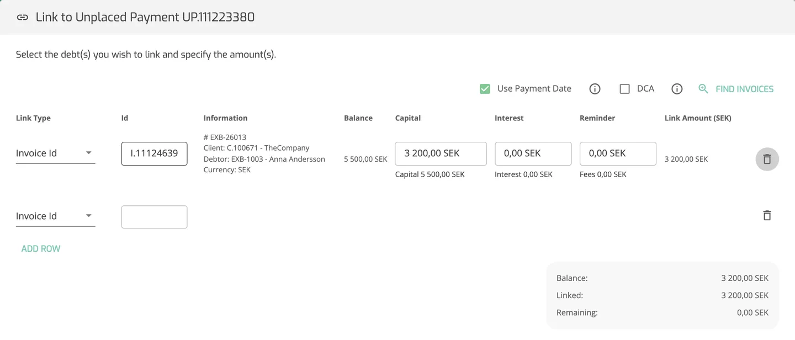
Task: Click Debtor: EXB-1003 - Anna Andersson text
Action: [264, 159]
